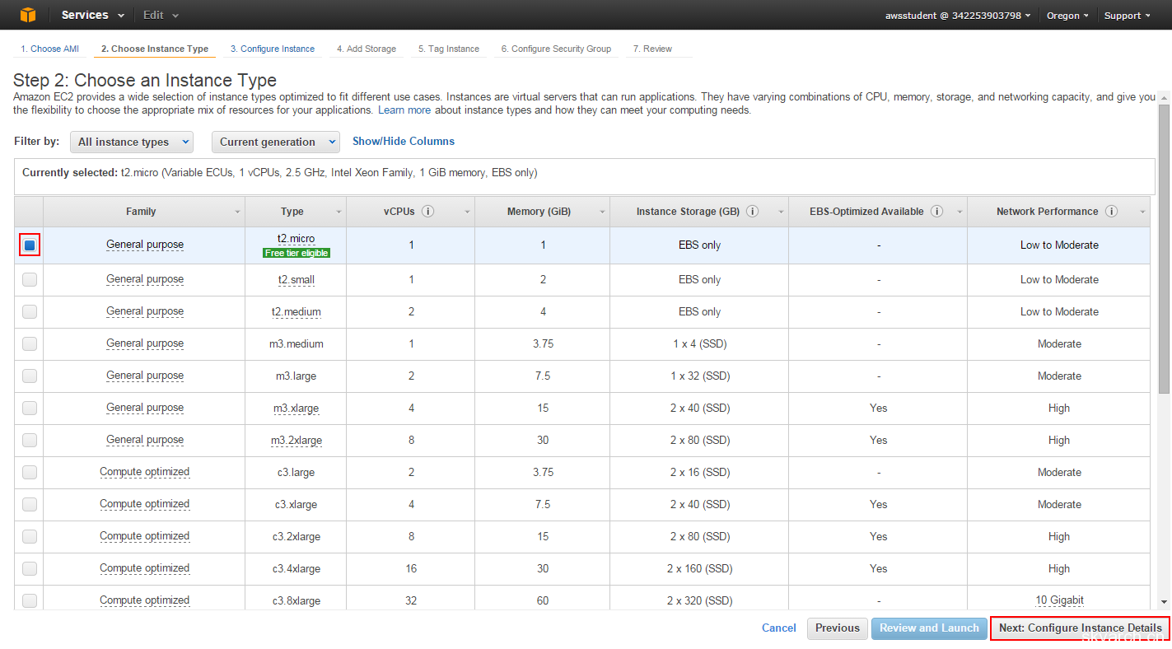Viewport: 1172px width, 649px height.
Task: Open the Services menu
Action: tap(92, 15)
